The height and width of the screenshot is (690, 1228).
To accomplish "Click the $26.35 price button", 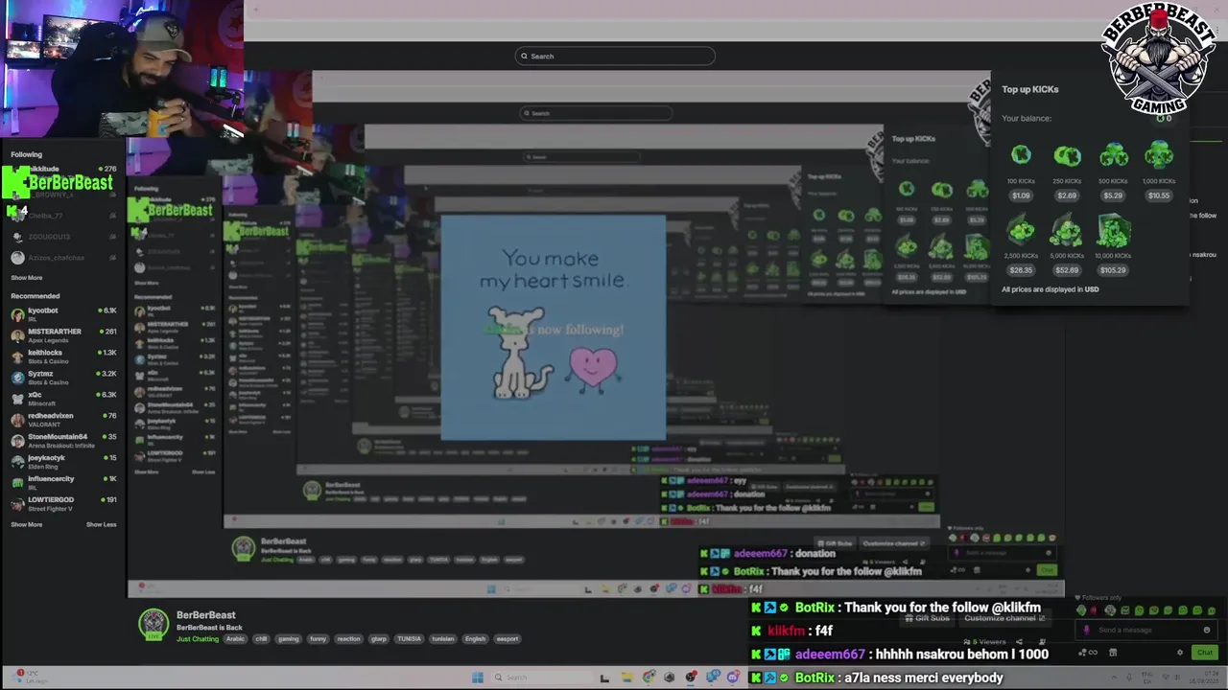I will pos(1021,270).
